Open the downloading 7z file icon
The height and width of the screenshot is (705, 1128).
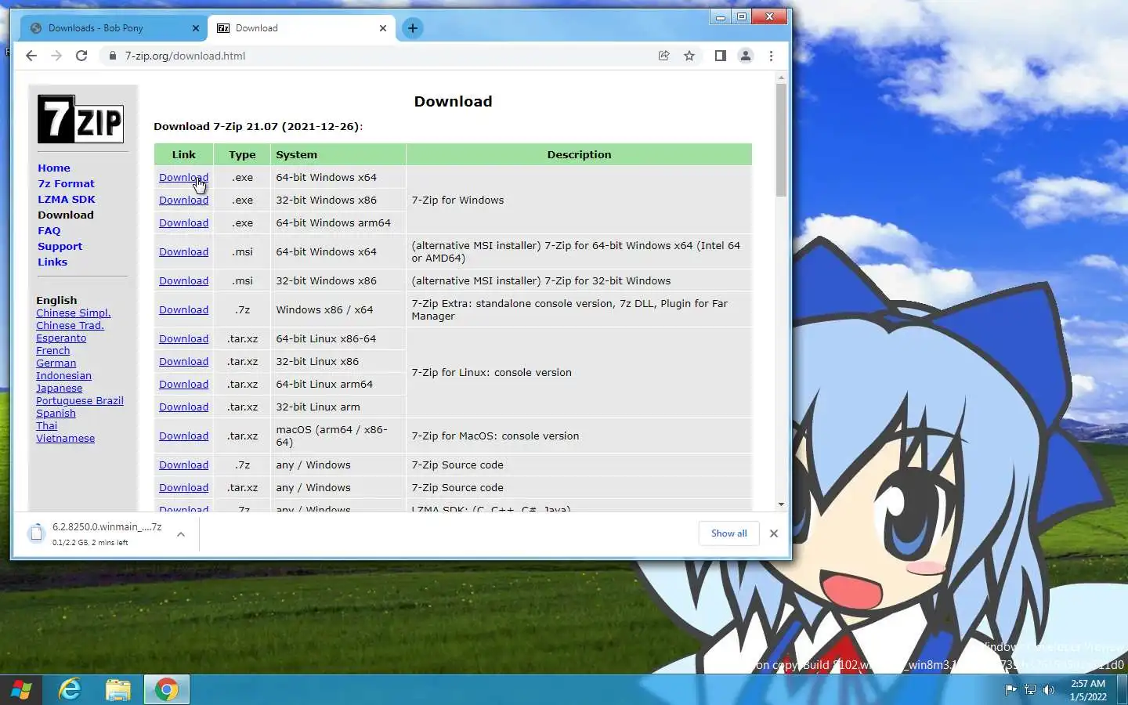pos(36,533)
